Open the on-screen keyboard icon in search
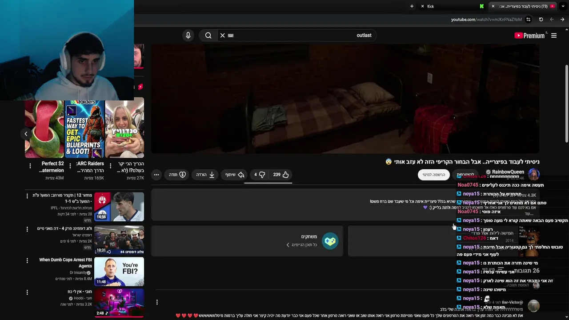This screenshot has width=569, height=320. (231, 36)
